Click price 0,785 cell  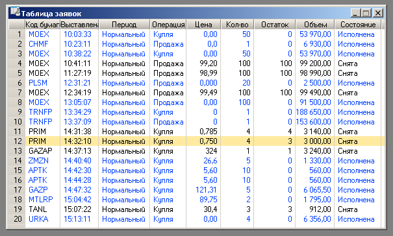[209, 132]
